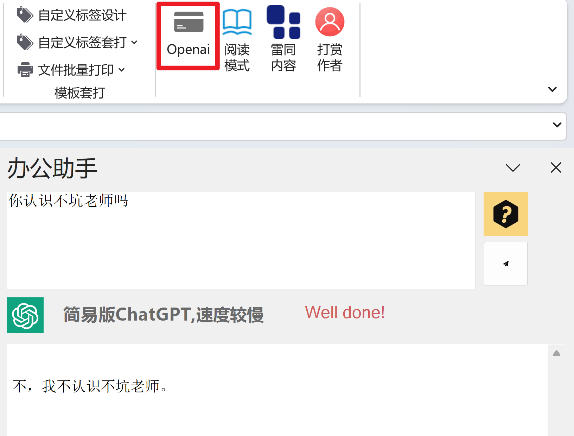Click the 简易版ChatGPT,速度较慢 label

(x=164, y=315)
